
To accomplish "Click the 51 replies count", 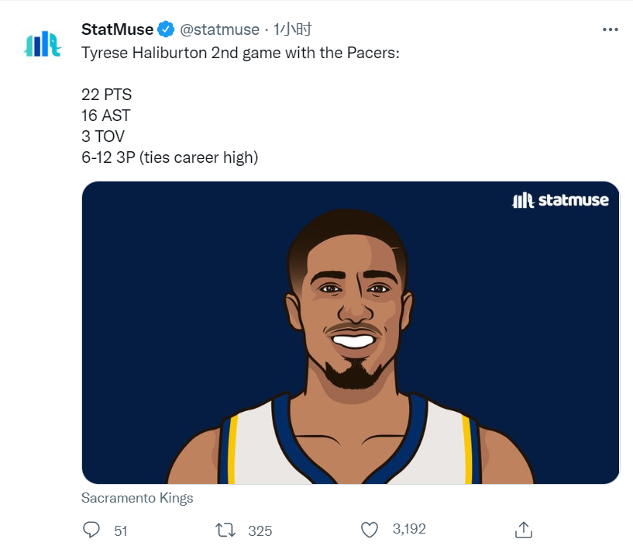I will tap(121, 530).
